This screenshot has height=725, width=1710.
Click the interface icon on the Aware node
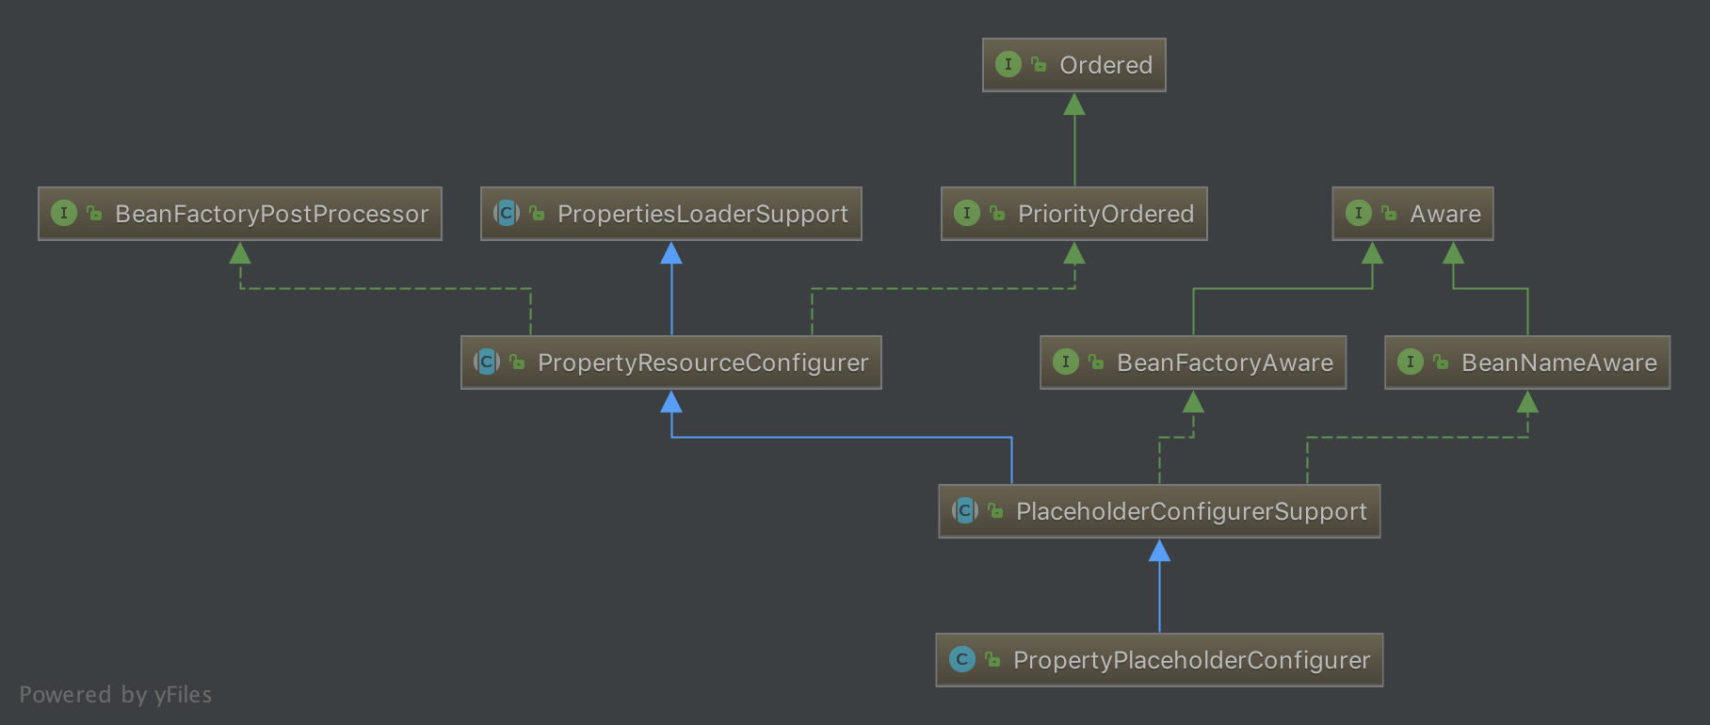point(1358,214)
